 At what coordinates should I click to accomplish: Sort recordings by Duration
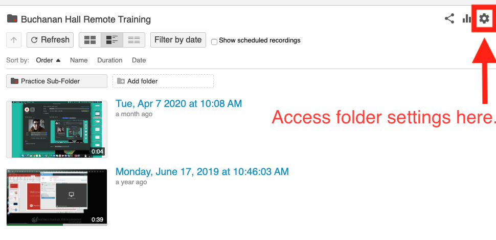(110, 60)
